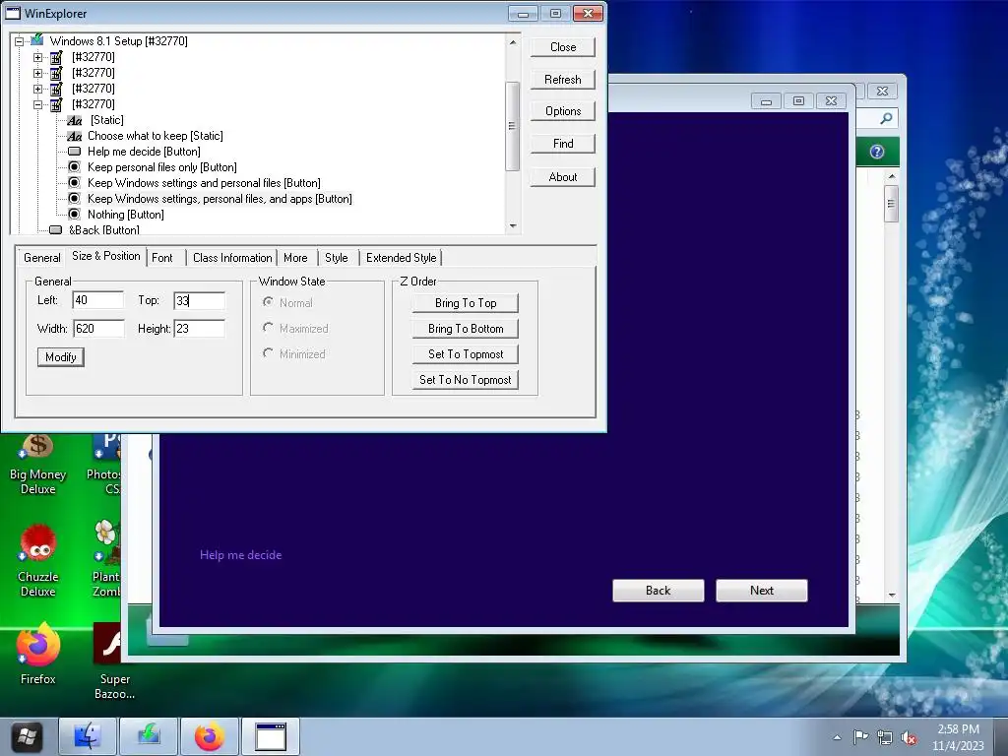Open the Plants vs Zombies desktop icon
The height and width of the screenshot is (756, 1008).
click(106, 558)
